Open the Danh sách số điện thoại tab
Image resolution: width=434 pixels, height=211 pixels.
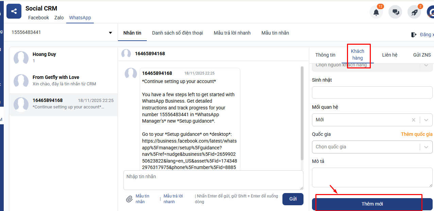click(x=177, y=33)
